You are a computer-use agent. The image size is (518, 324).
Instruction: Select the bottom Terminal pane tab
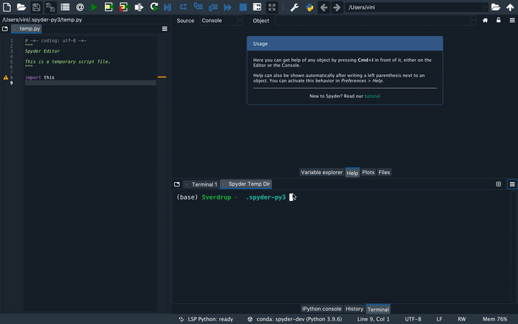click(x=378, y=309)
